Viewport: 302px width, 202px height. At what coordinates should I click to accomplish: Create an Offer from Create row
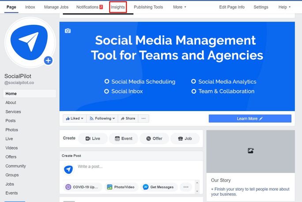tap(154, 138)
